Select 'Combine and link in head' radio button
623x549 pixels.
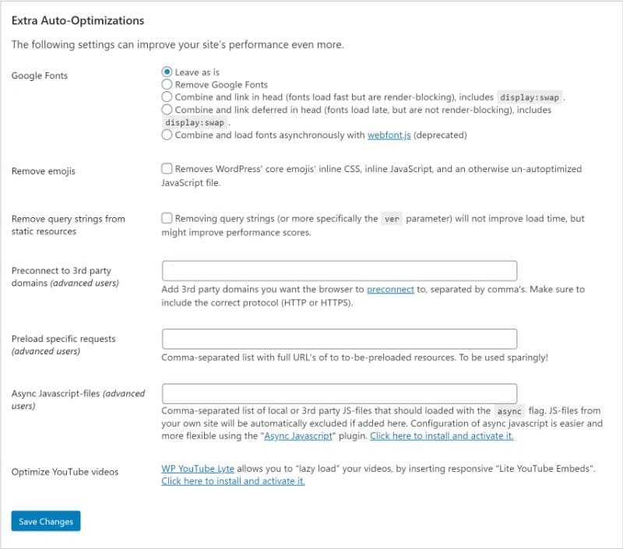167,97
